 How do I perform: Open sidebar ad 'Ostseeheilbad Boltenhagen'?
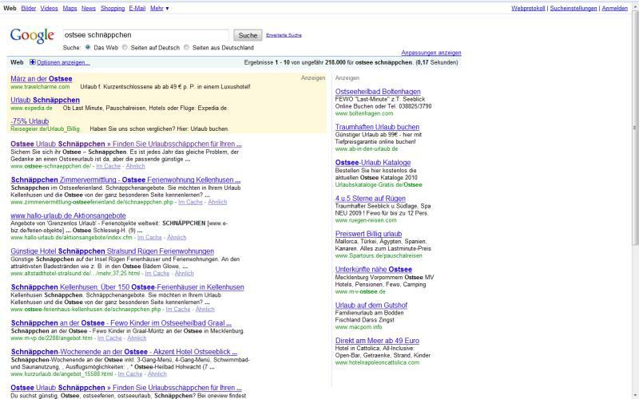pos(378,92)
